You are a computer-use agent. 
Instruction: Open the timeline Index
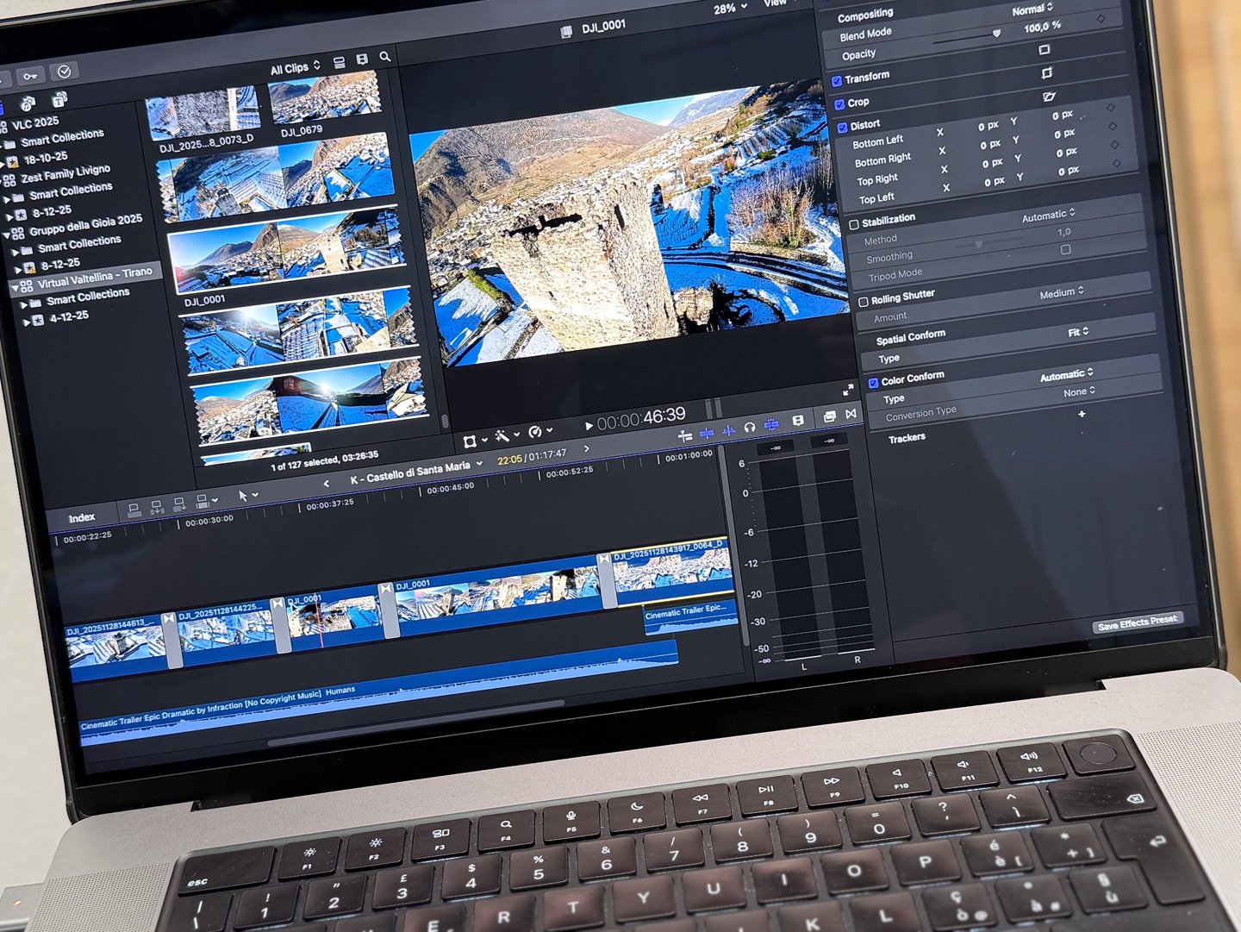click(82, 517)
